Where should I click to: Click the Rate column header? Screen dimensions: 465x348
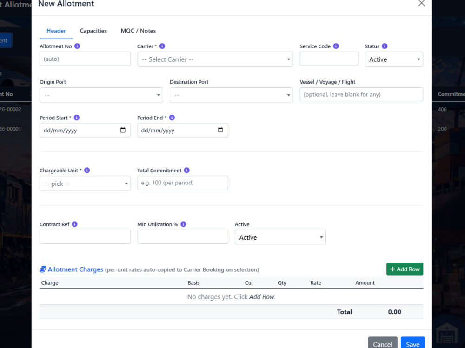coord(316,283)
